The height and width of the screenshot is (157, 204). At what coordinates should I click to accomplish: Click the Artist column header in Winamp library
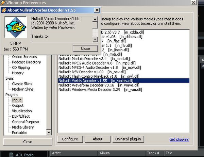tap(74, 153)
